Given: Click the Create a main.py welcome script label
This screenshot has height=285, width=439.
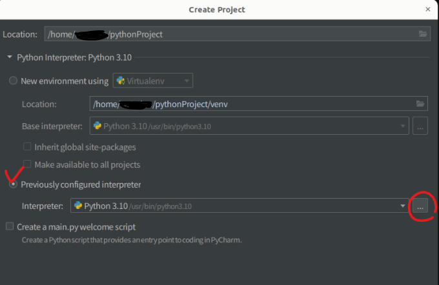Looking at the screenshot, I should (76, 227).
